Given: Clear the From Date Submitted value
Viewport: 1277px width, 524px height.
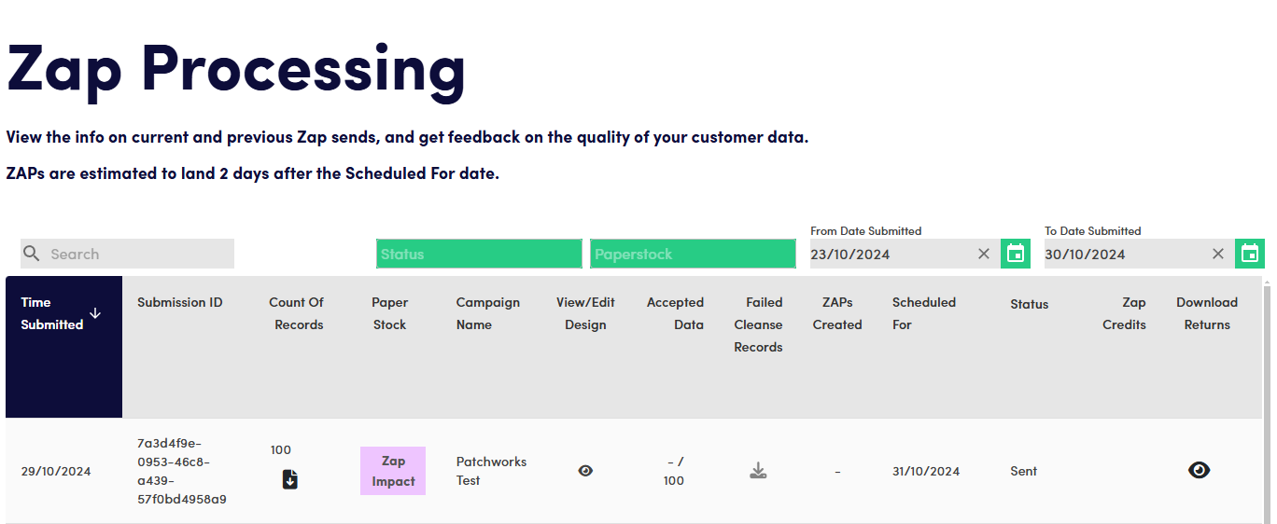Looking at the screenshot, I should 984,254.
